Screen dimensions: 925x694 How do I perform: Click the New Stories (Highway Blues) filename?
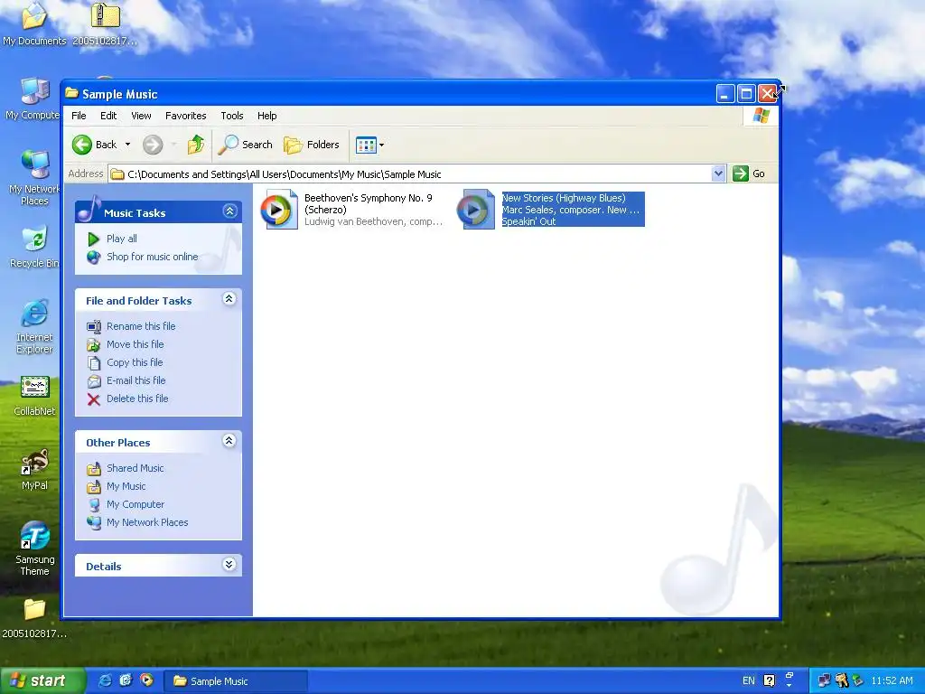[564, 198]
